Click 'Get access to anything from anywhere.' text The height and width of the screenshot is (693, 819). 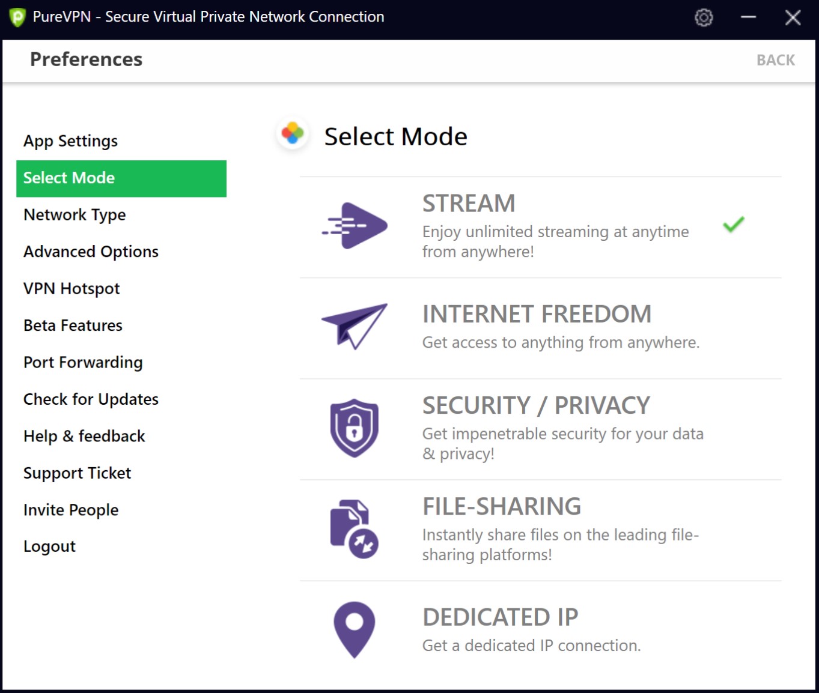tap(561, 343)
